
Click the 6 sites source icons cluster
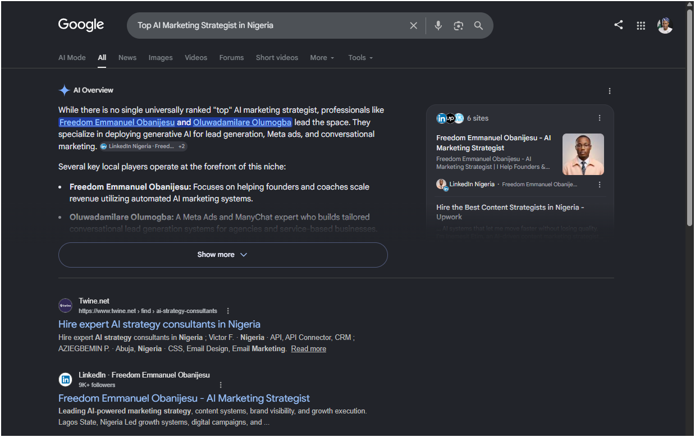450,118
